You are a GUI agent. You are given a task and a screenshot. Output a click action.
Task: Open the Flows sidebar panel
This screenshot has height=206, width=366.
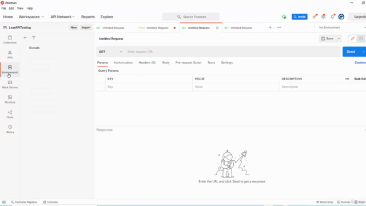click(x=10, y=114)
